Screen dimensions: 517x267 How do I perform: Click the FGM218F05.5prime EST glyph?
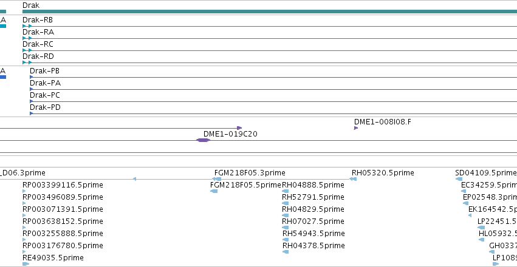coord(214,191)
